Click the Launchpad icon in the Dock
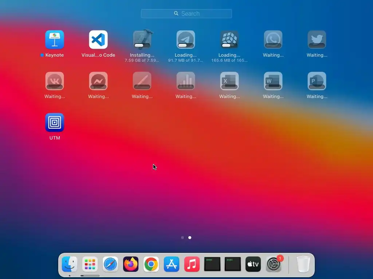The width and height of the screenshot is (373, 279). coord(90,264)
